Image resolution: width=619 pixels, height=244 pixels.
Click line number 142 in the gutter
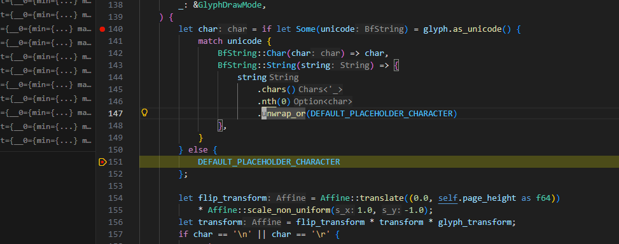[116, 53]
